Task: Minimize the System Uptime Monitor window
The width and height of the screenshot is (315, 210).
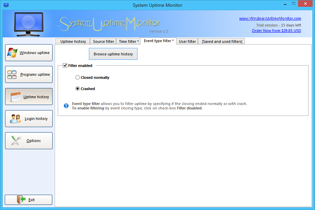Action: tap(285, 4)
